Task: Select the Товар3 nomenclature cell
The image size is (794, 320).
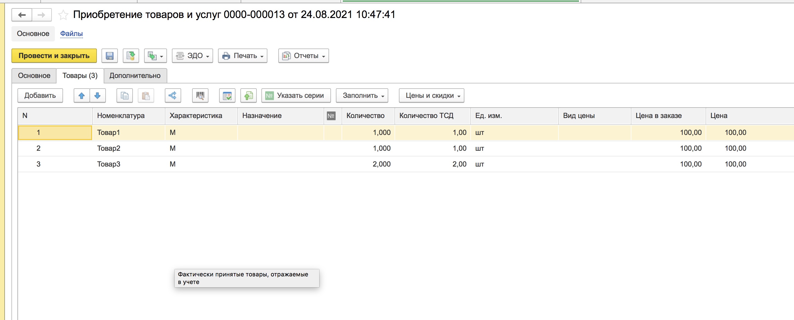Action: [129, 164]
